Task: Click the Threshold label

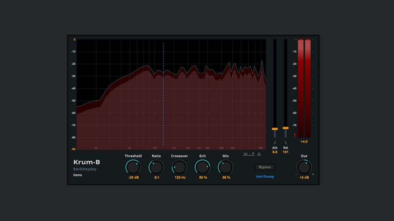Action: [133, 156]
